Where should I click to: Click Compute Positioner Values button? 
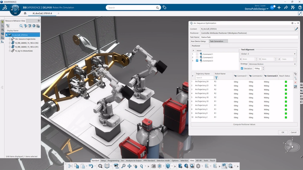[x=244, y=125]
